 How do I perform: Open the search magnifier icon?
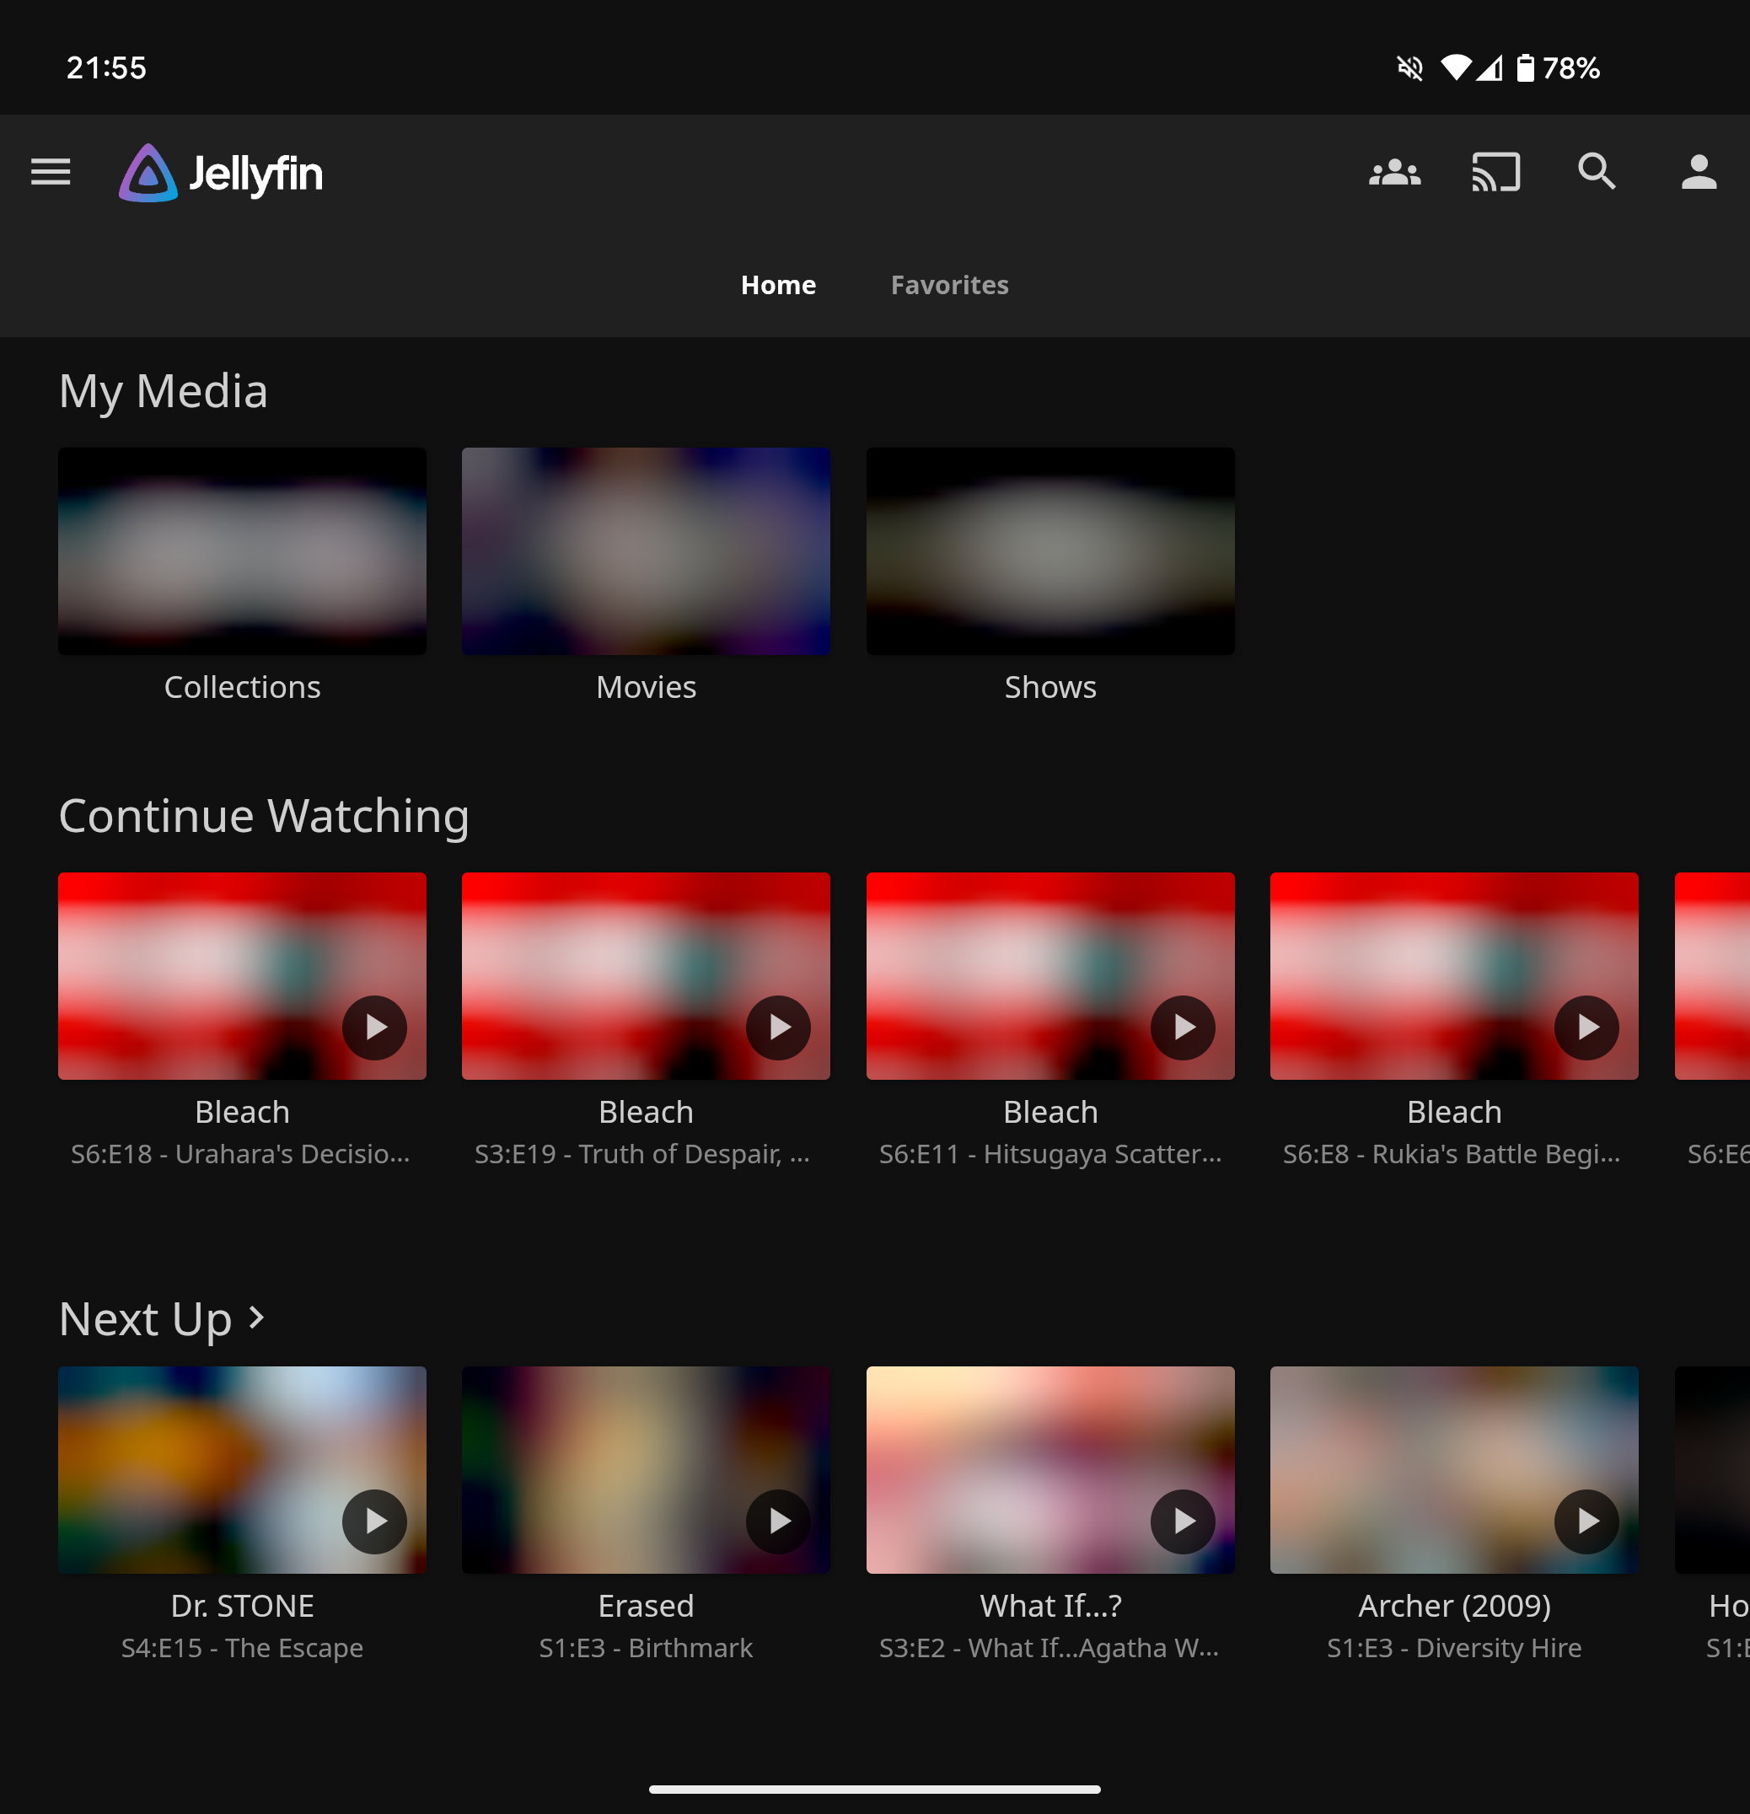(x=1597, y=172)
